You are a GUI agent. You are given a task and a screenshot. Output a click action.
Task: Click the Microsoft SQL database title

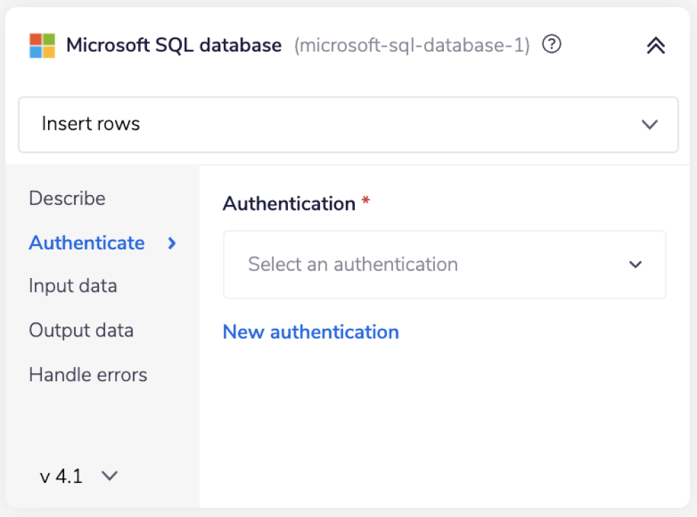coord(174,45)
